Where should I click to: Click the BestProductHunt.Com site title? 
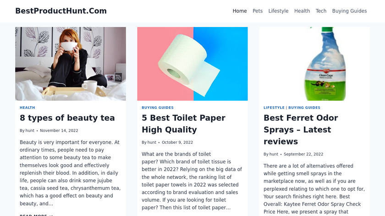61,11
